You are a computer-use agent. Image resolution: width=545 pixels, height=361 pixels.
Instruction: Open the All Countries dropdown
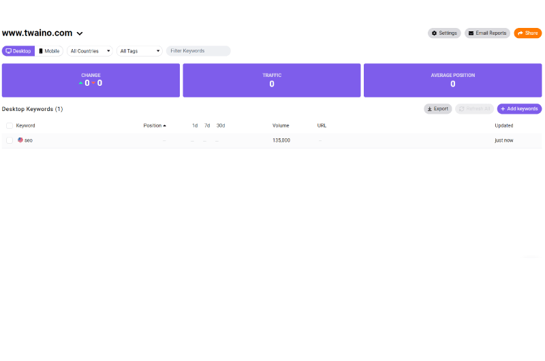tap(90, 51)
